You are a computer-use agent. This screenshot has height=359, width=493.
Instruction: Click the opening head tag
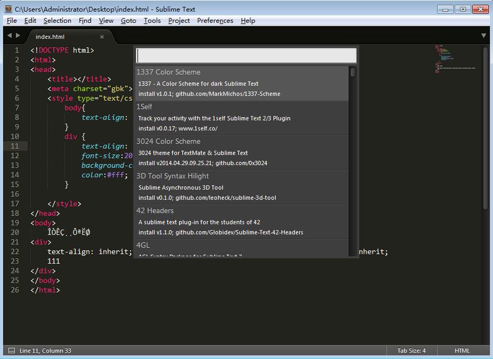[43, 70]
